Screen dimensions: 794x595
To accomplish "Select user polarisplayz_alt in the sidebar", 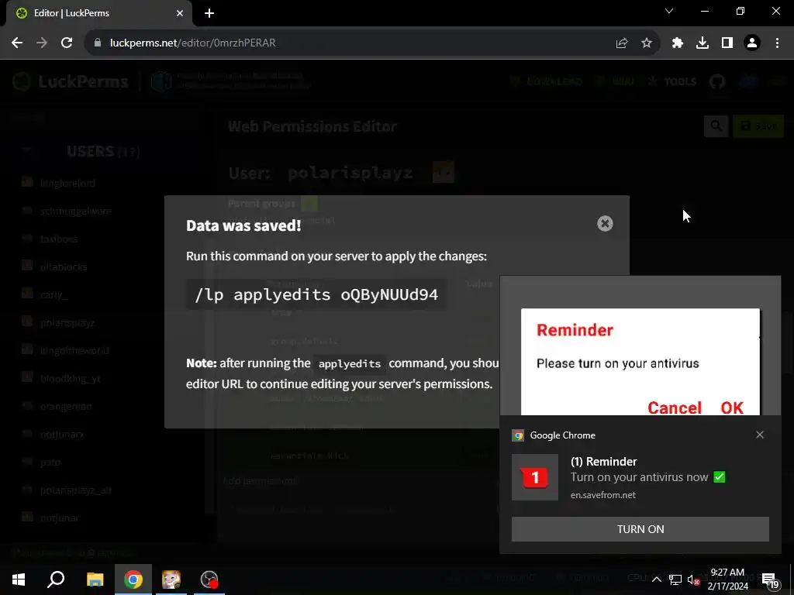I will click(76, 490).
